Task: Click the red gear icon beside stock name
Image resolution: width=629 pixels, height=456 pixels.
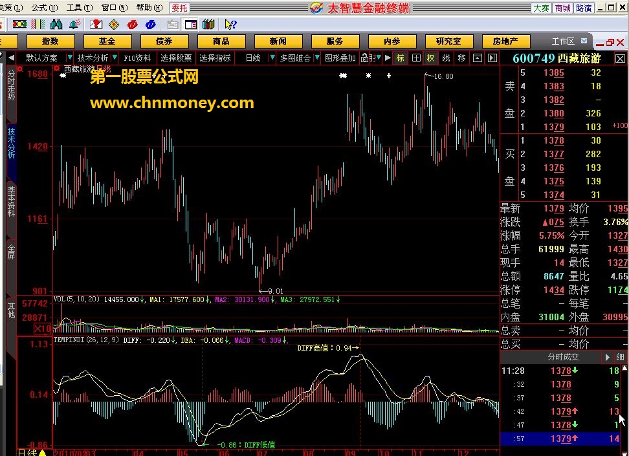Action: point(57,69)
